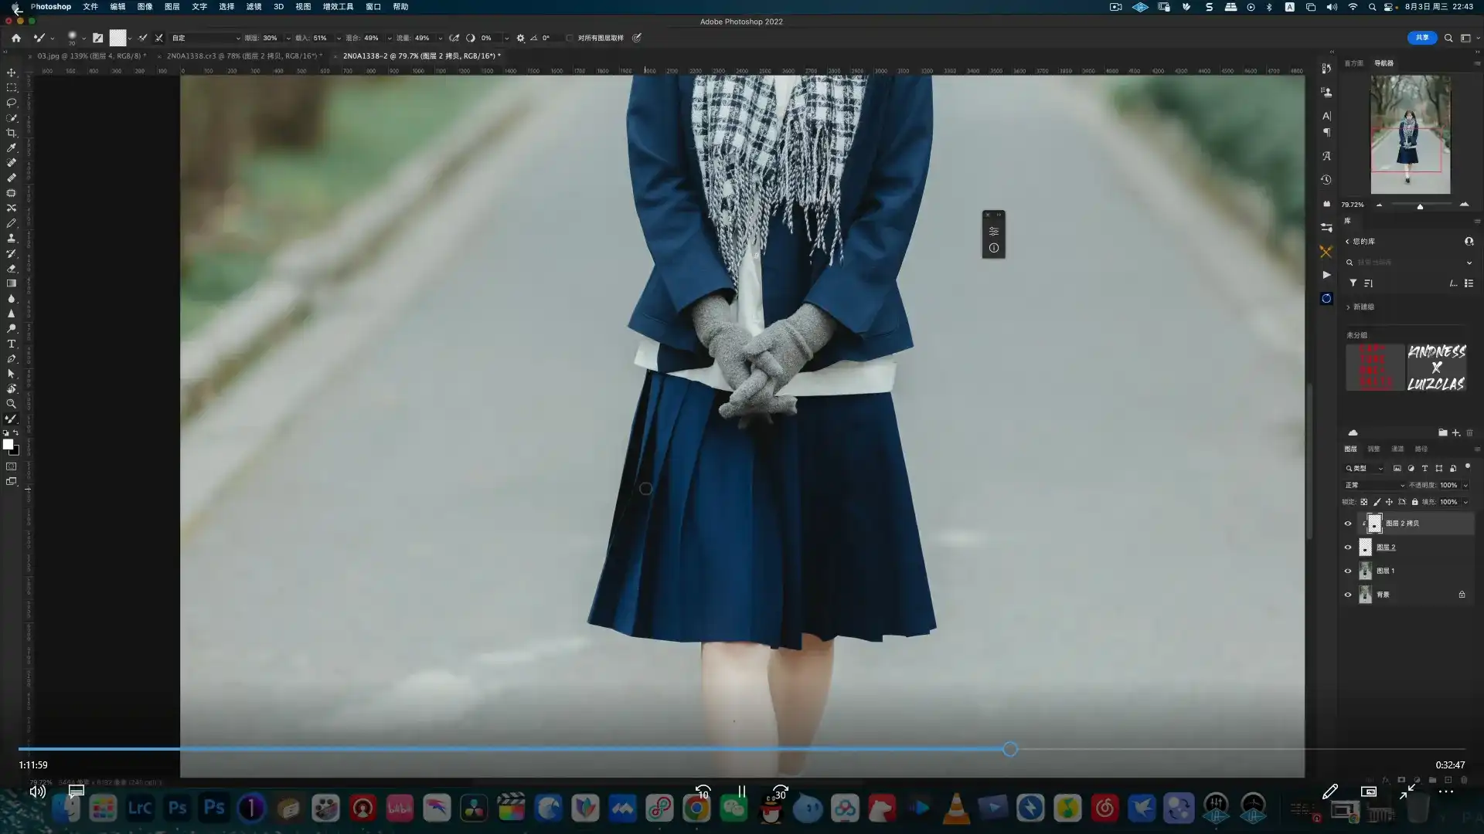Open the 滤镜 menu
Viewport: 1484px width, 834px height.
[254, 6]
